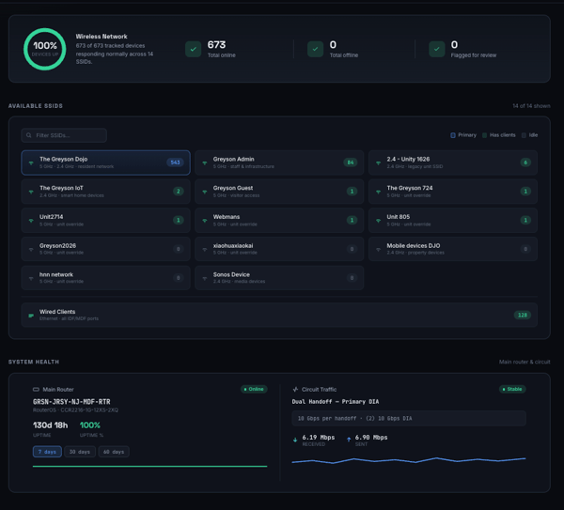Image resolution: width=564 pixels, height=510 pixels.
Task: Click the wifi icon beside Greyson Admin
Action: click(x=205, y=163)
